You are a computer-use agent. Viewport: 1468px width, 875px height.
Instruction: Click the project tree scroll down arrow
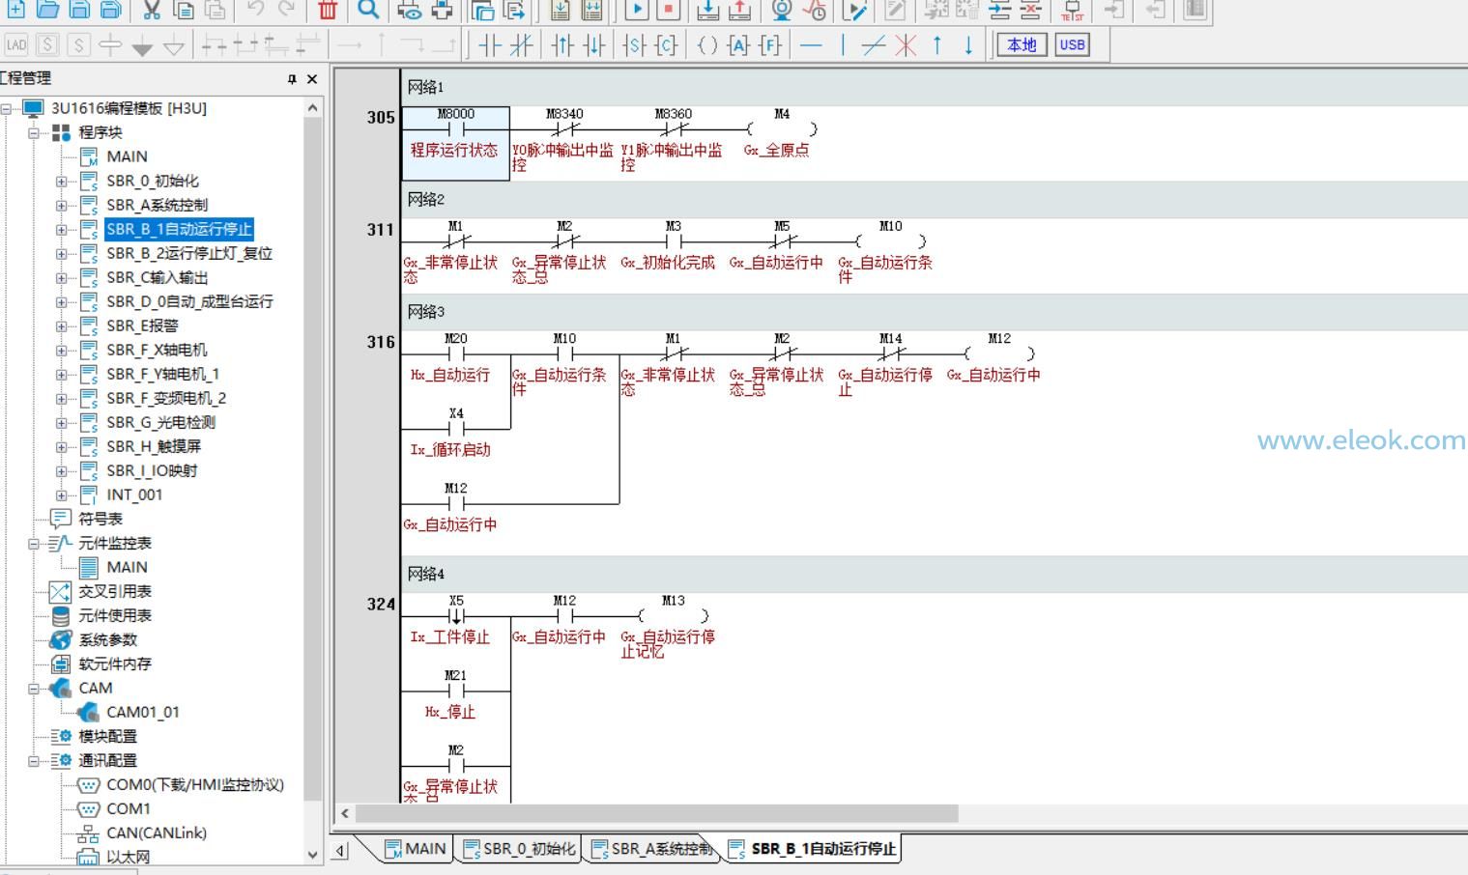312,855
